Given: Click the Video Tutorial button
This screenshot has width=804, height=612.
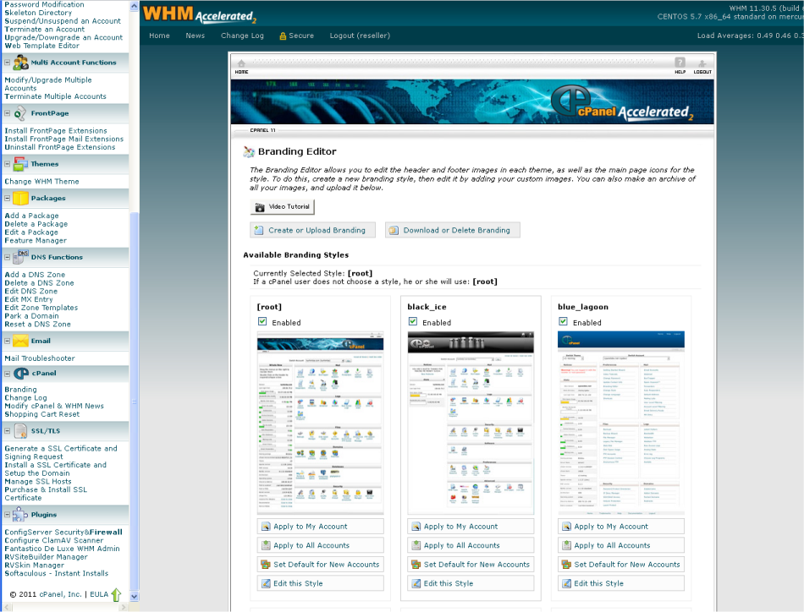Looking at the screenshot, I should point(282,207).
